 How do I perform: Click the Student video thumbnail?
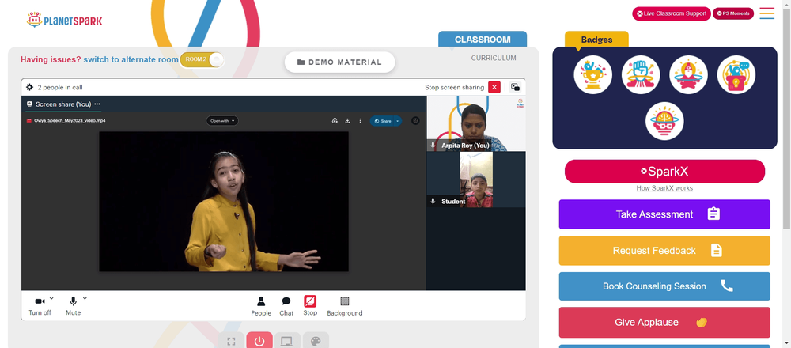[475, 180]
